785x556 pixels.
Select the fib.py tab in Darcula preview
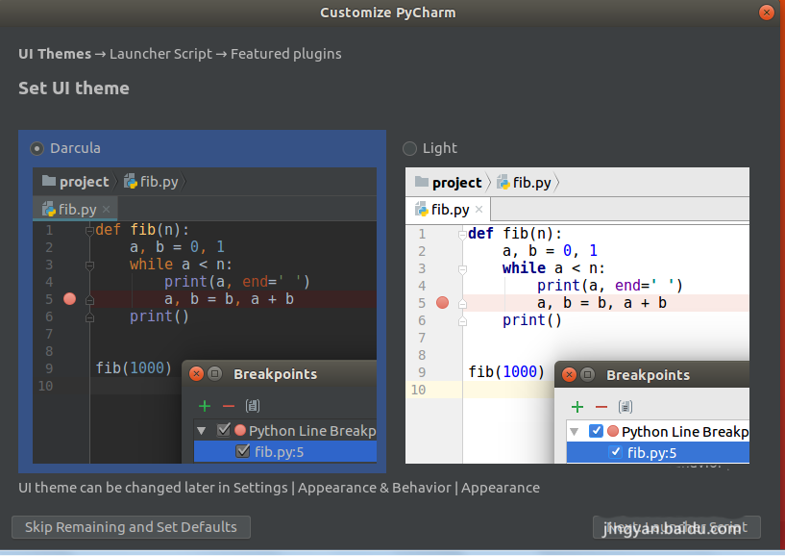click(77, 209)
